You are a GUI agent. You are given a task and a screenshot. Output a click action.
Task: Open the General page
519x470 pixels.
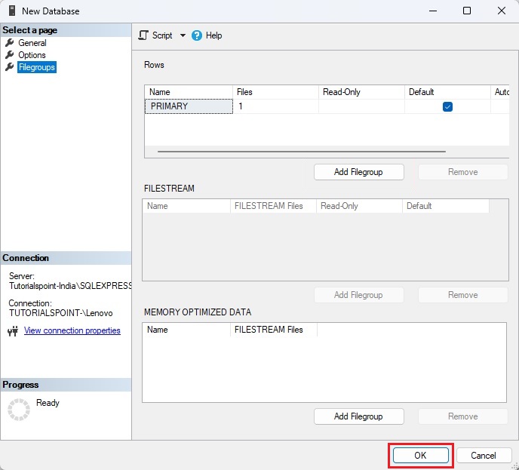coord(32,43)
